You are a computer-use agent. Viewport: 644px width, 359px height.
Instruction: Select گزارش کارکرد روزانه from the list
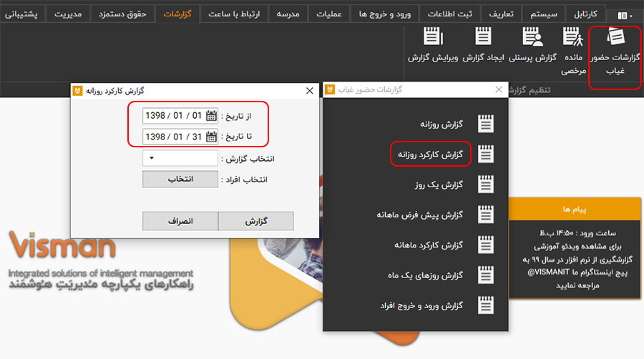point(430,154)
